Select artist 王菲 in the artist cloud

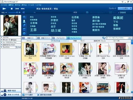[x=34, y=30]
